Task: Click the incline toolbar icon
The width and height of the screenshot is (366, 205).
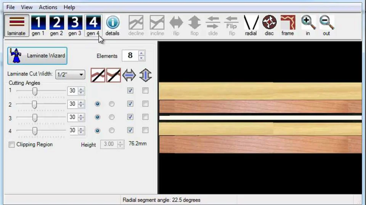Action: pos(157,26)
